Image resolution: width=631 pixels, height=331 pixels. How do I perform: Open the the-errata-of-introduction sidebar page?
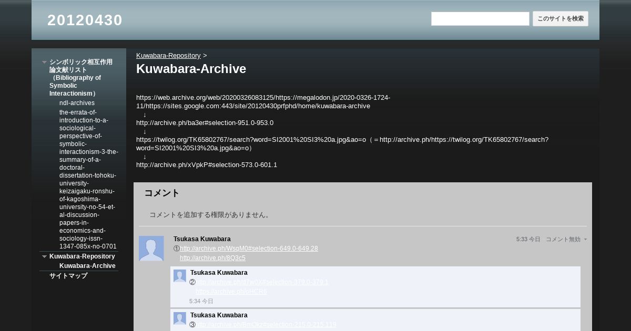(x=88, y=179)
